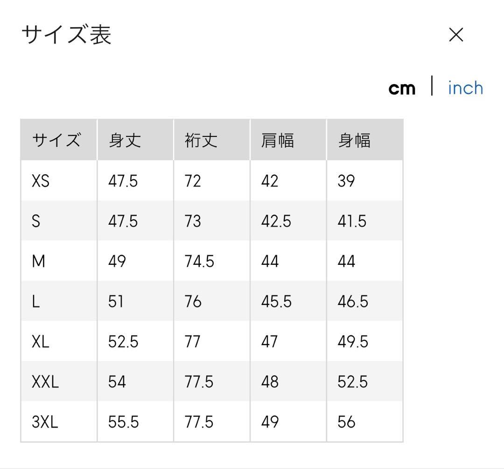The width and height of the screenshot is (504, 469).
Task: Click the XL 身丈 value 52.5
Action: click(x=123, y=341)
